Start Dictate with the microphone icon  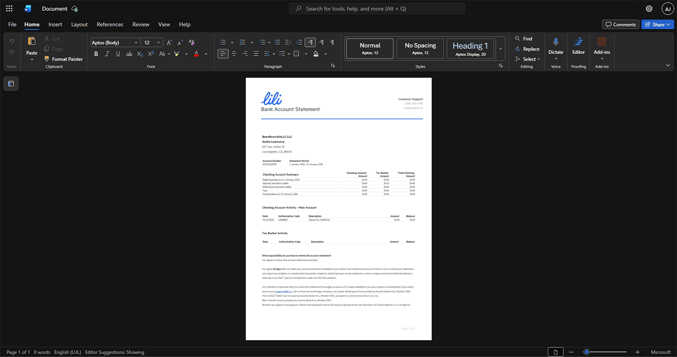(x=556, y=42)
